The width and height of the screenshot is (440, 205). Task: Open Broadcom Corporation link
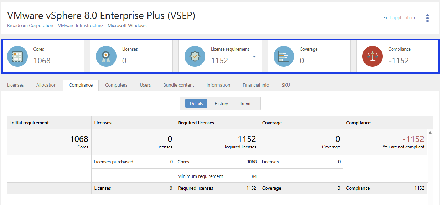click(30, 26)
